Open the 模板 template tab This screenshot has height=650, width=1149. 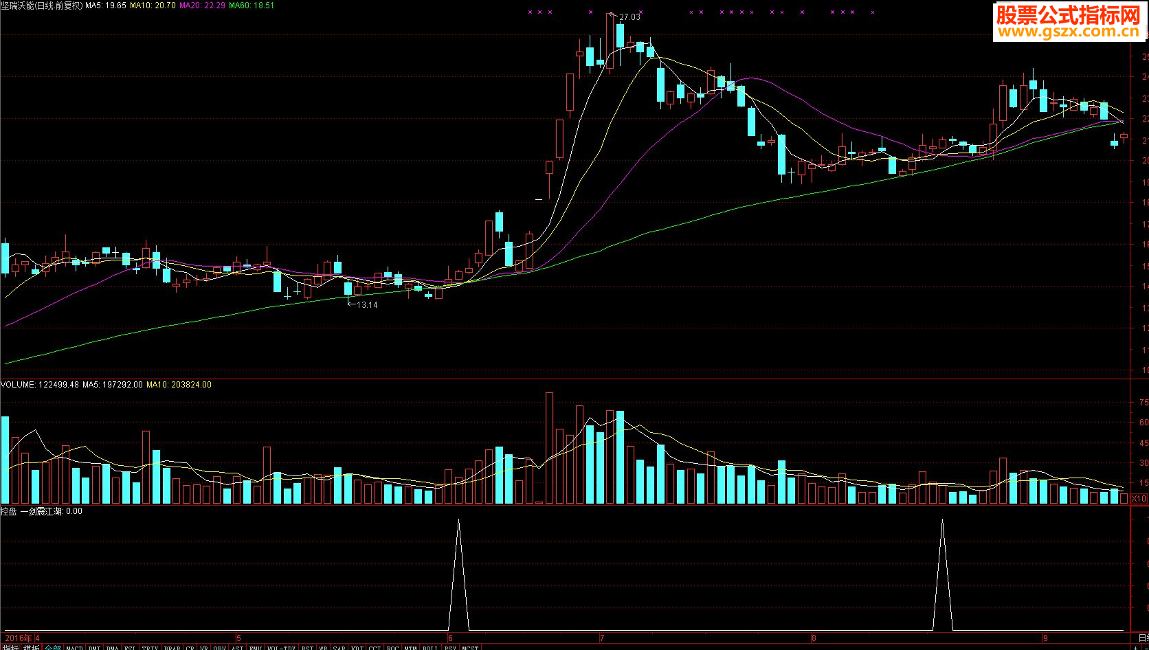tap(31, 647)
